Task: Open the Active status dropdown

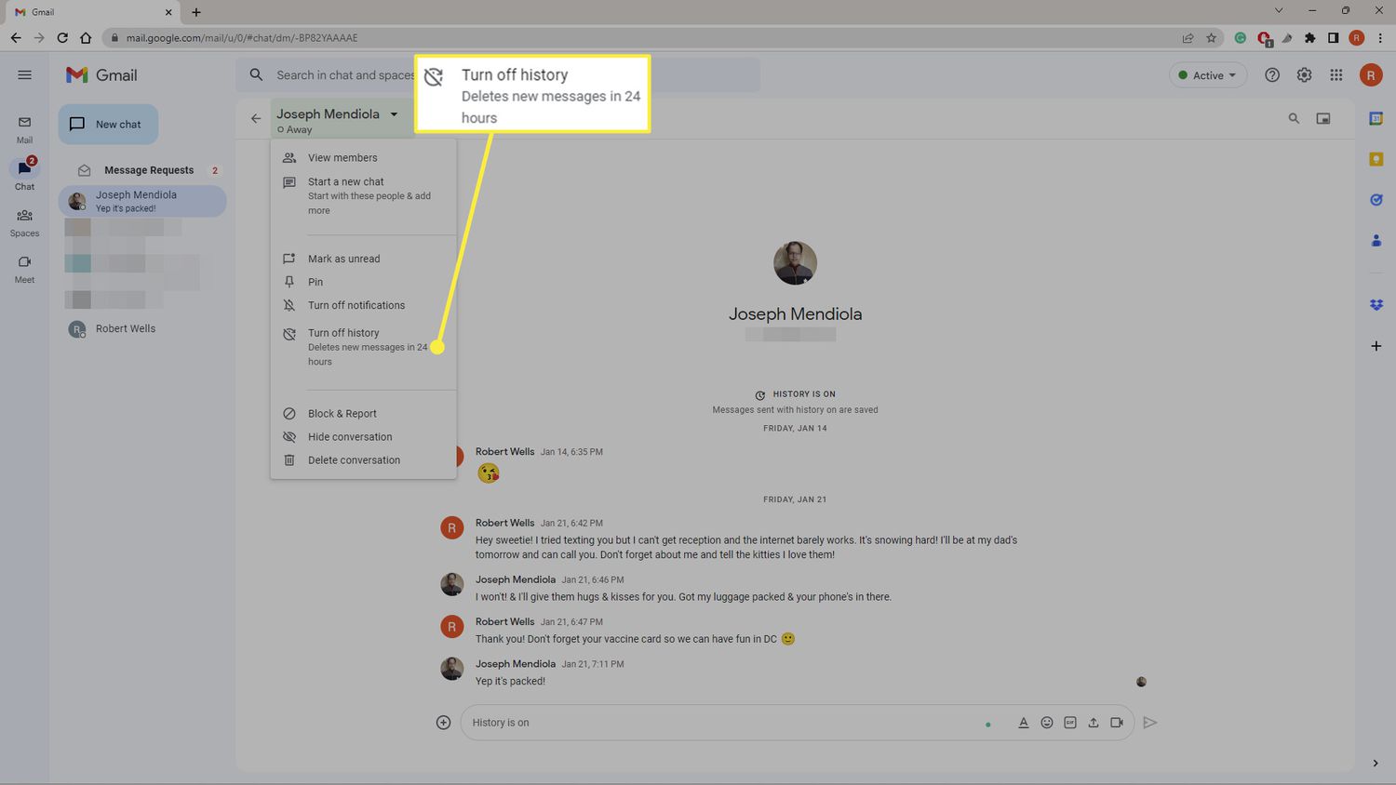Action: (x=1208, y=75)
